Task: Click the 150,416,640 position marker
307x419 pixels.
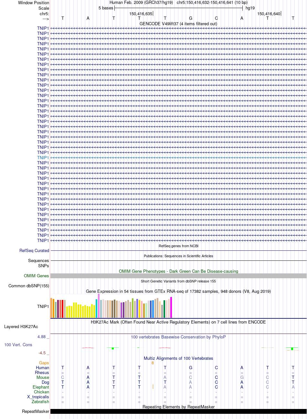Action: click(x=269, y=14)
